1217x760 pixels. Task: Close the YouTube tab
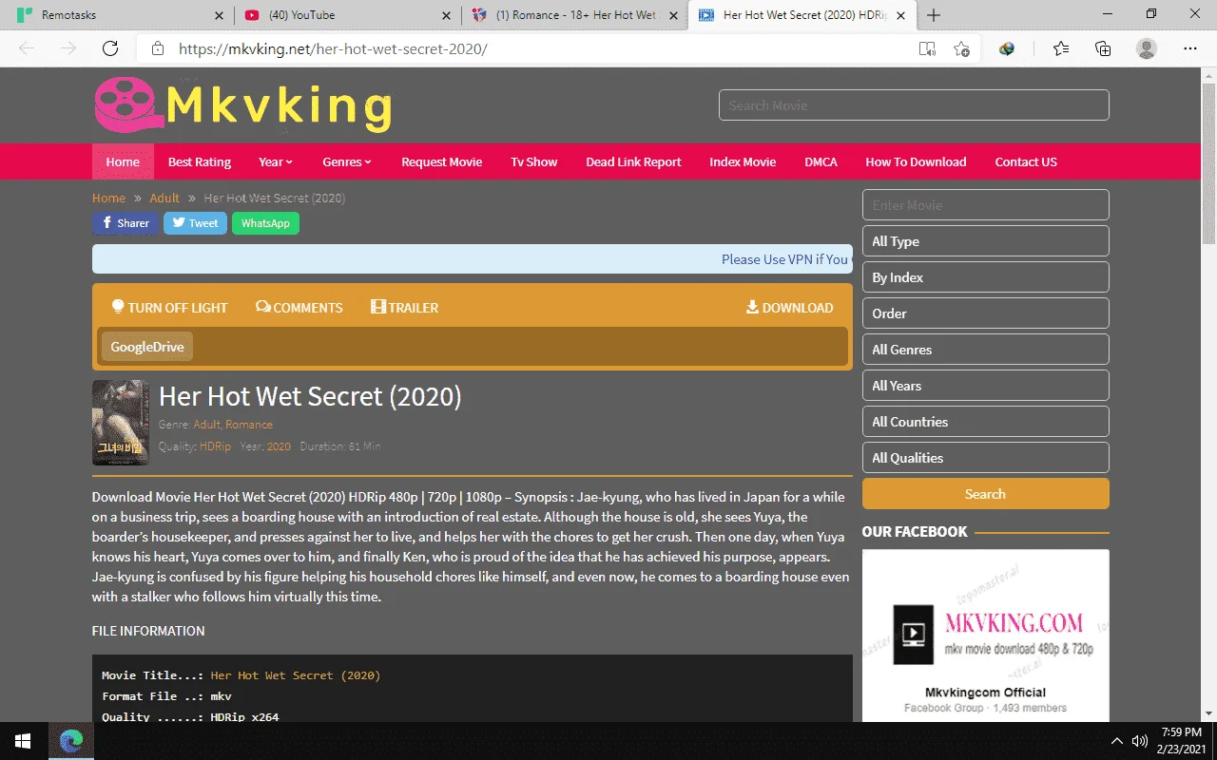(448, 15)
